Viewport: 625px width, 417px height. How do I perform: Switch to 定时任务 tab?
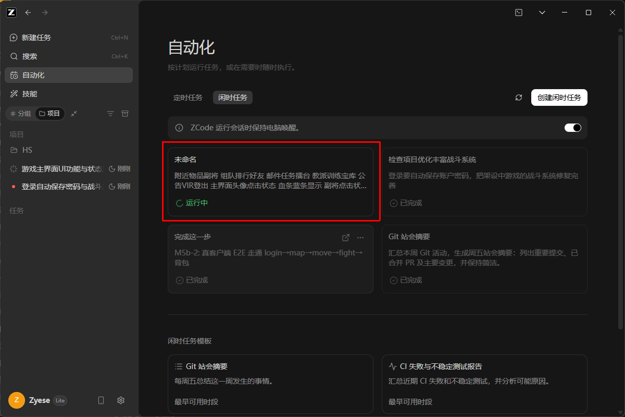coord(188,97)
